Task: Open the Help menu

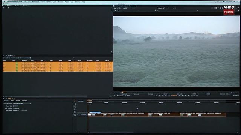Action: pos(84,2)
